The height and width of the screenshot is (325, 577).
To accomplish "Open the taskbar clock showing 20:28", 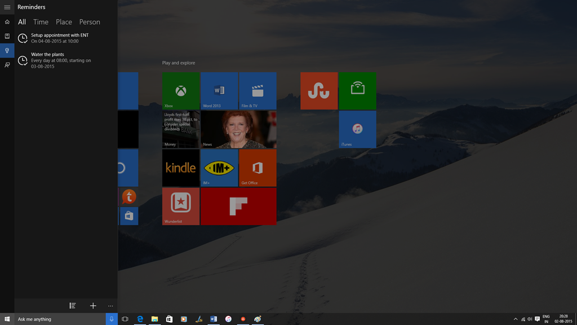I will (x=563, y=319).
